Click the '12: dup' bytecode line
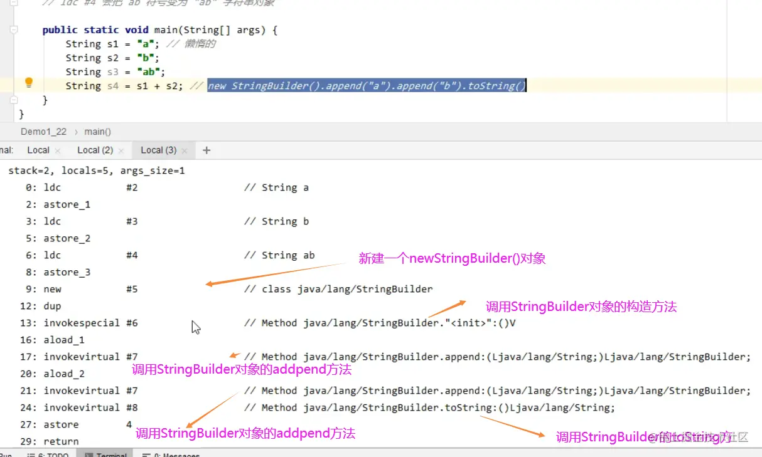762x457 pixels. pyautogui.click(x=40, y=306)
